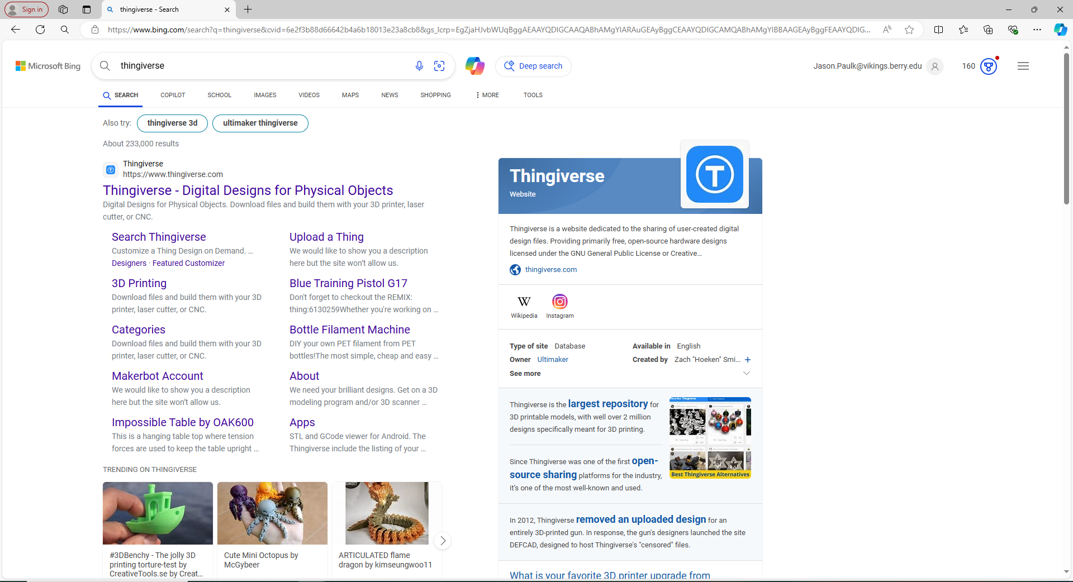Switch to the IMAGES tab
Image resolution: width=1073 pixels, height=582 pixels.
pyautogui.click(x=265, y=95)
